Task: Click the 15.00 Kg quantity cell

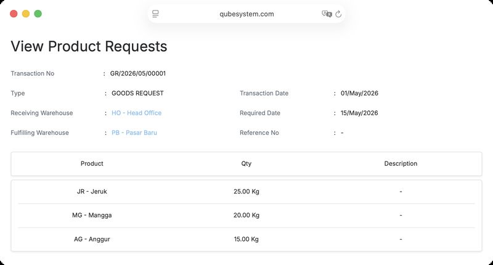Action: pos(246,239)
